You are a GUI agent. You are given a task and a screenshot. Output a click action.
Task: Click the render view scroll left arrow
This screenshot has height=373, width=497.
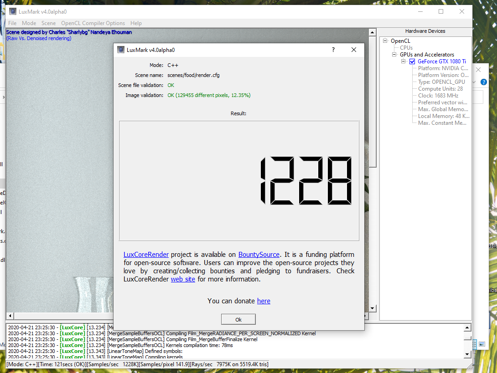click(x=10, y=316)
